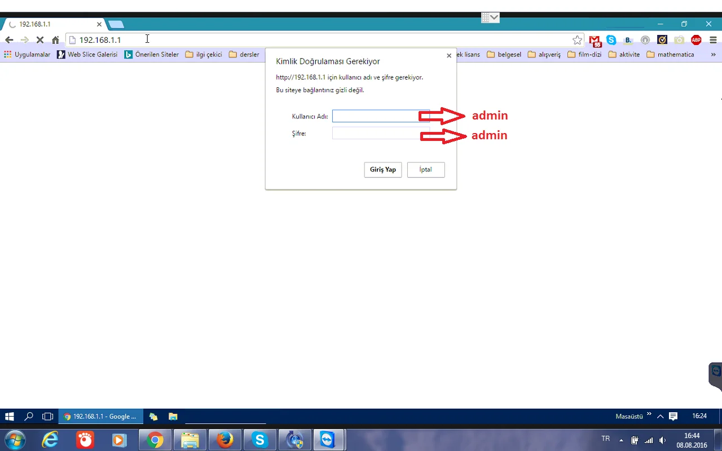Launch Firefox from the Windows taskbar
The image size is (722, 451).
point(225,440)
